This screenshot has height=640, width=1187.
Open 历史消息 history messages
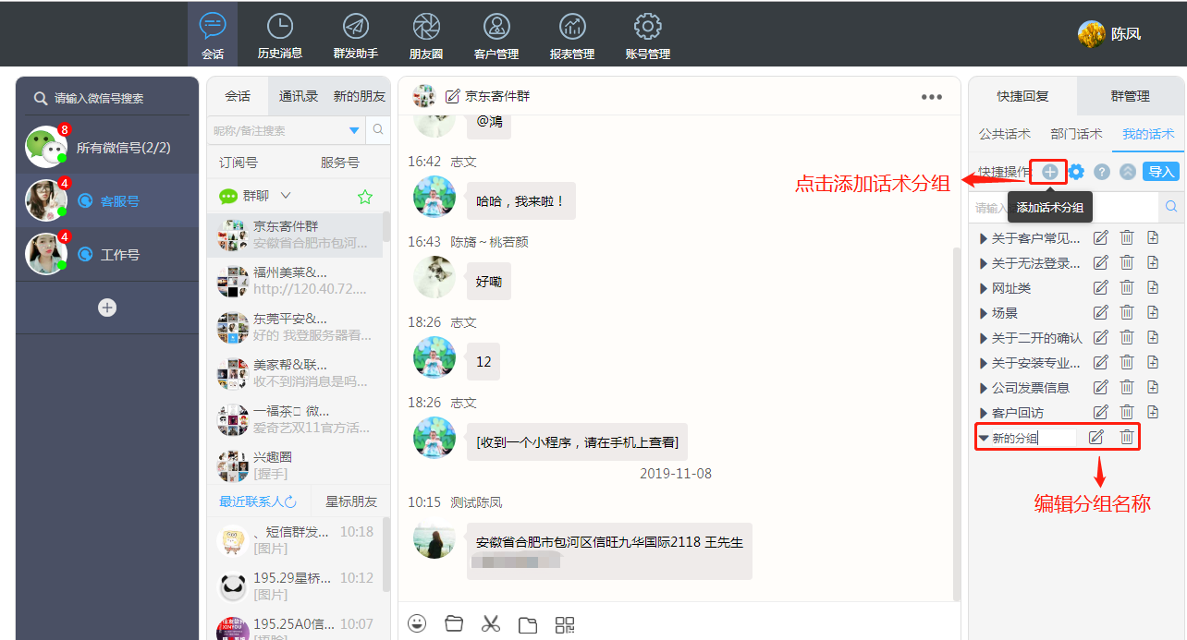click(279, 34)
